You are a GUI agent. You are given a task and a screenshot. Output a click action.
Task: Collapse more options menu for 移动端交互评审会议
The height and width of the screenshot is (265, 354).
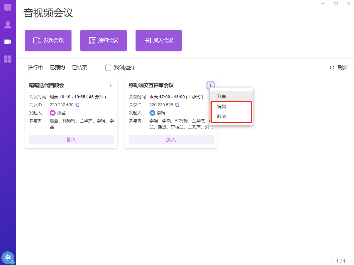[210, 85]
